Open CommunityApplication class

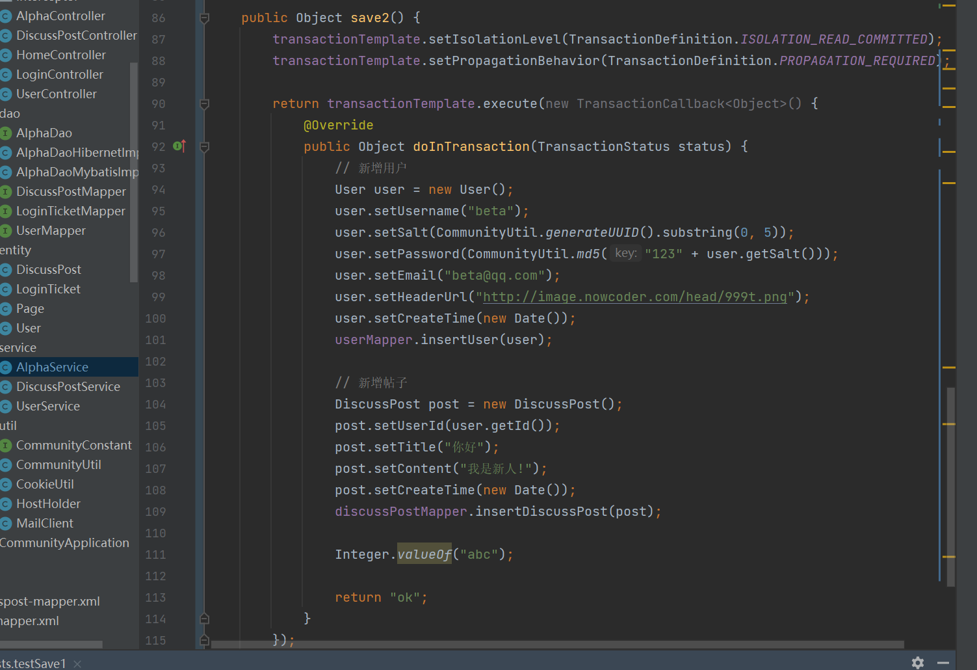(64, 543)
